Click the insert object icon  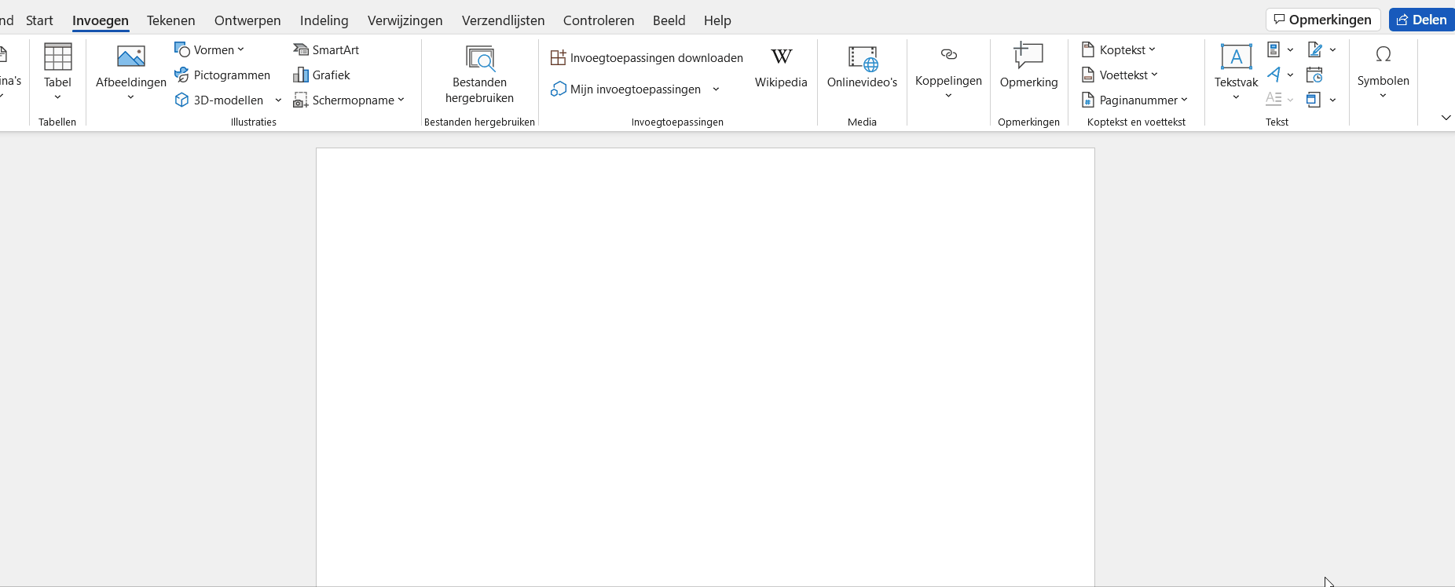[x=1314, y=100]
